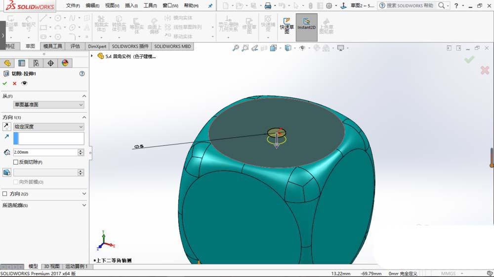The image size is (494, 277).
Task: Open the FeatureManager design tree panel tab
Action: click(x=7, y=63)
